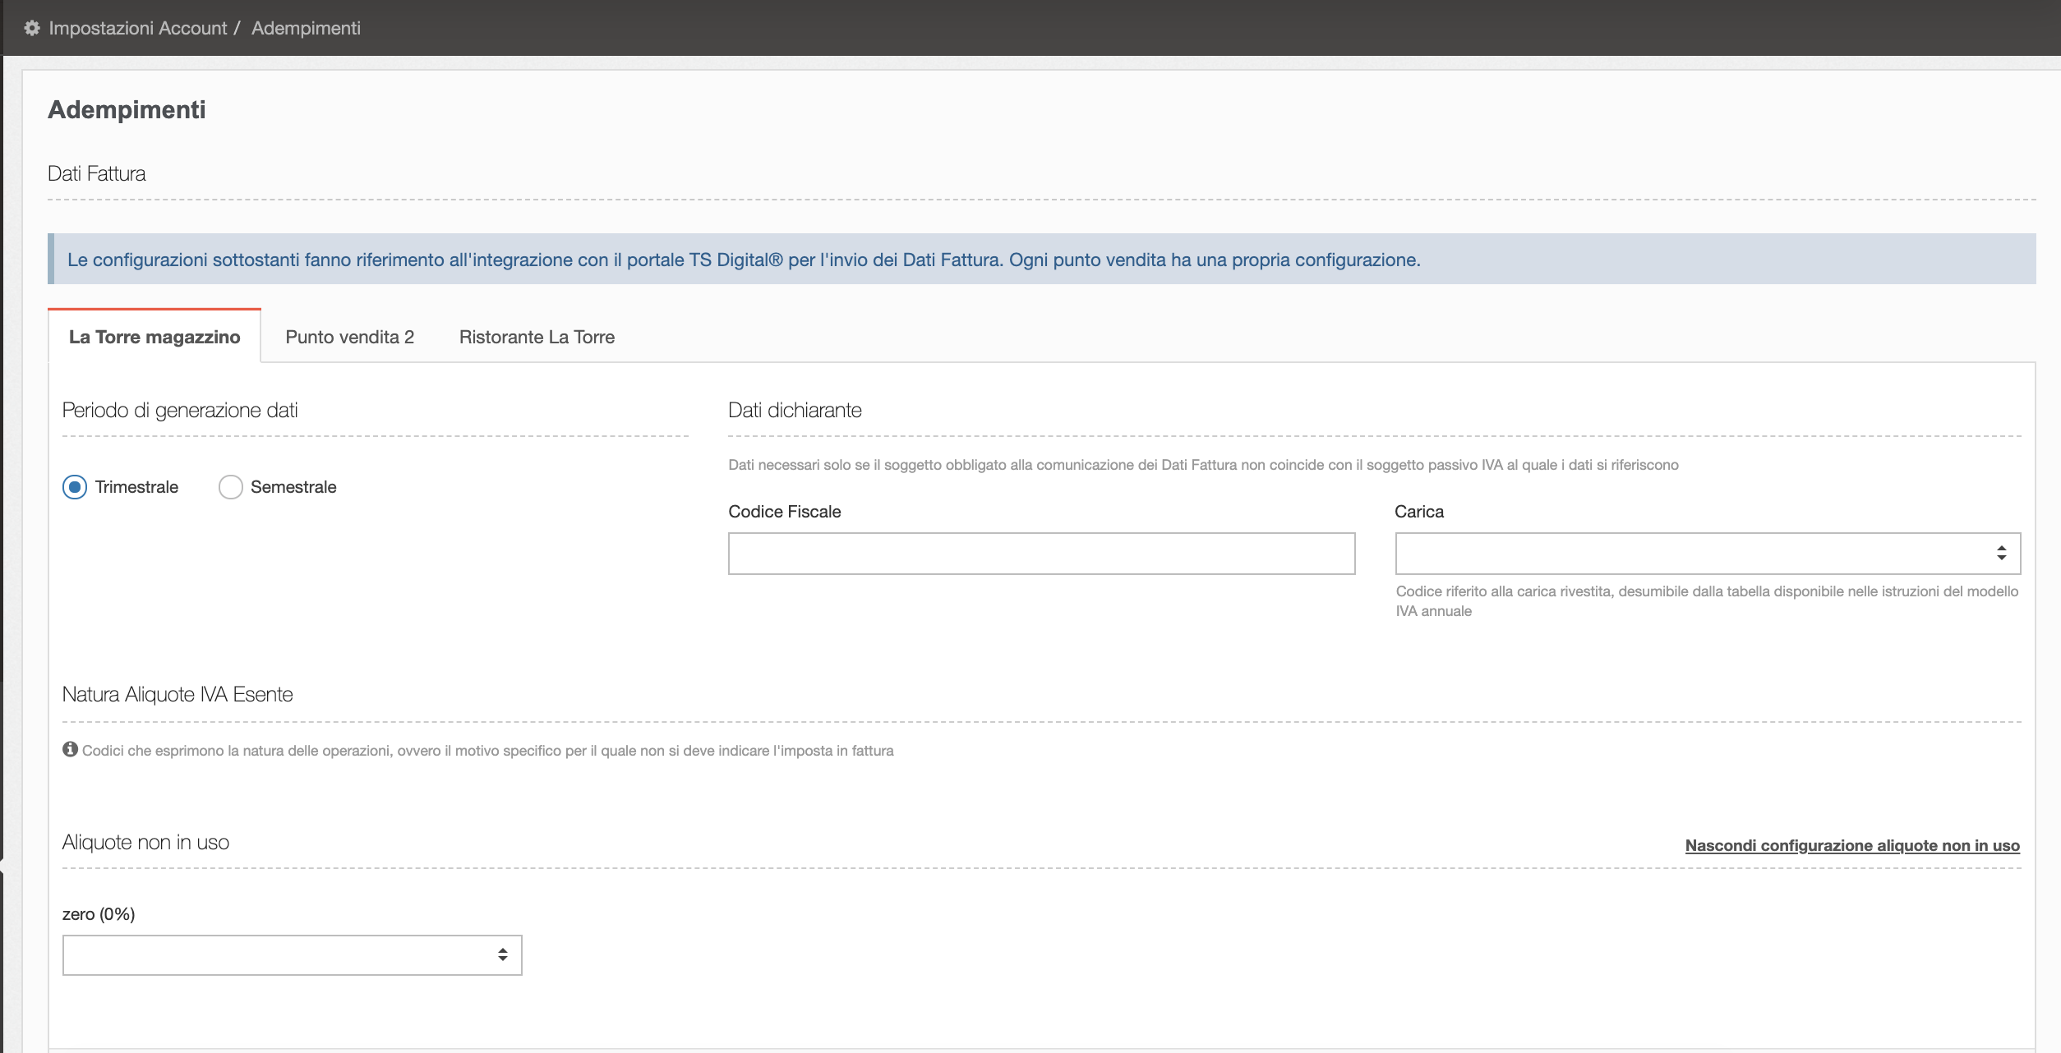Click the zero (0%) select arrow icon
Screen dimensions: 2061x1053
coord(502,954)
